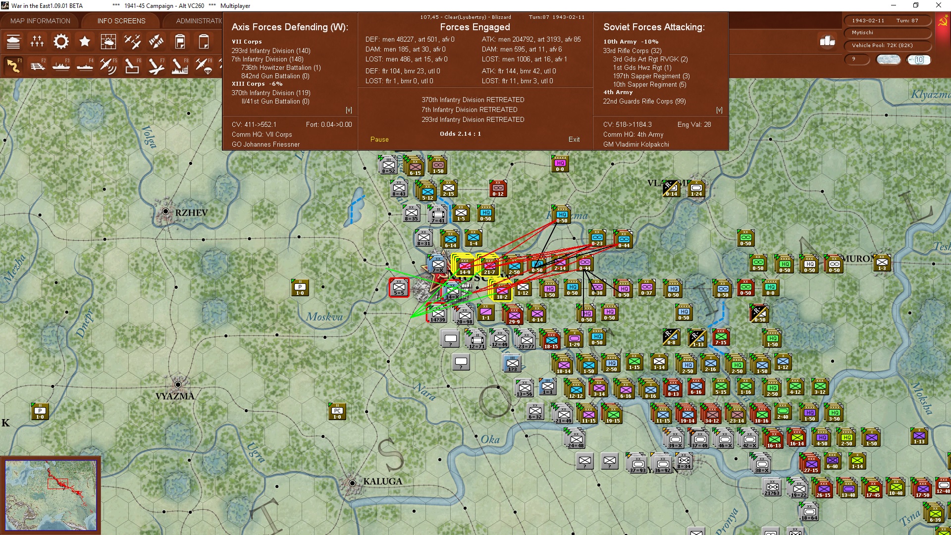Open the gear production screen icon
Viewport: 951px width, 535px height.
pyautogui.click(x=61, y=42)
